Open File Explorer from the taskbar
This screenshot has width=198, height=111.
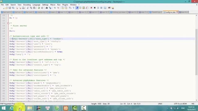(30, 108)
